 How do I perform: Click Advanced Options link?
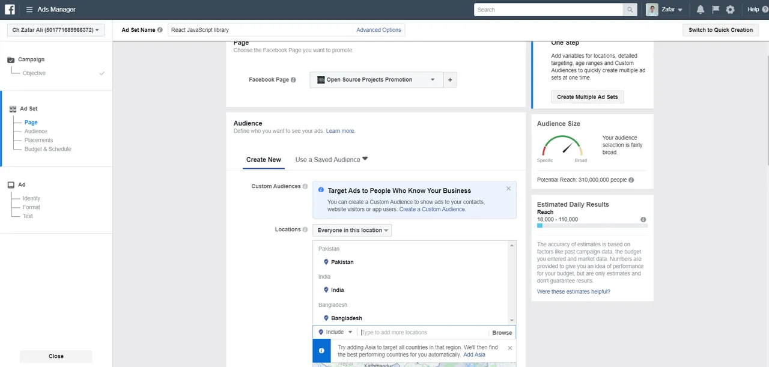(378, 30)
